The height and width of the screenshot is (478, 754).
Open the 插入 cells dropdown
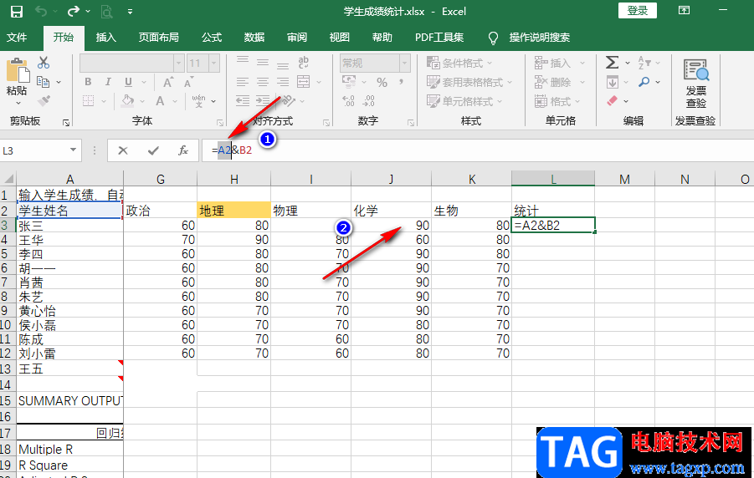point(560,63)
